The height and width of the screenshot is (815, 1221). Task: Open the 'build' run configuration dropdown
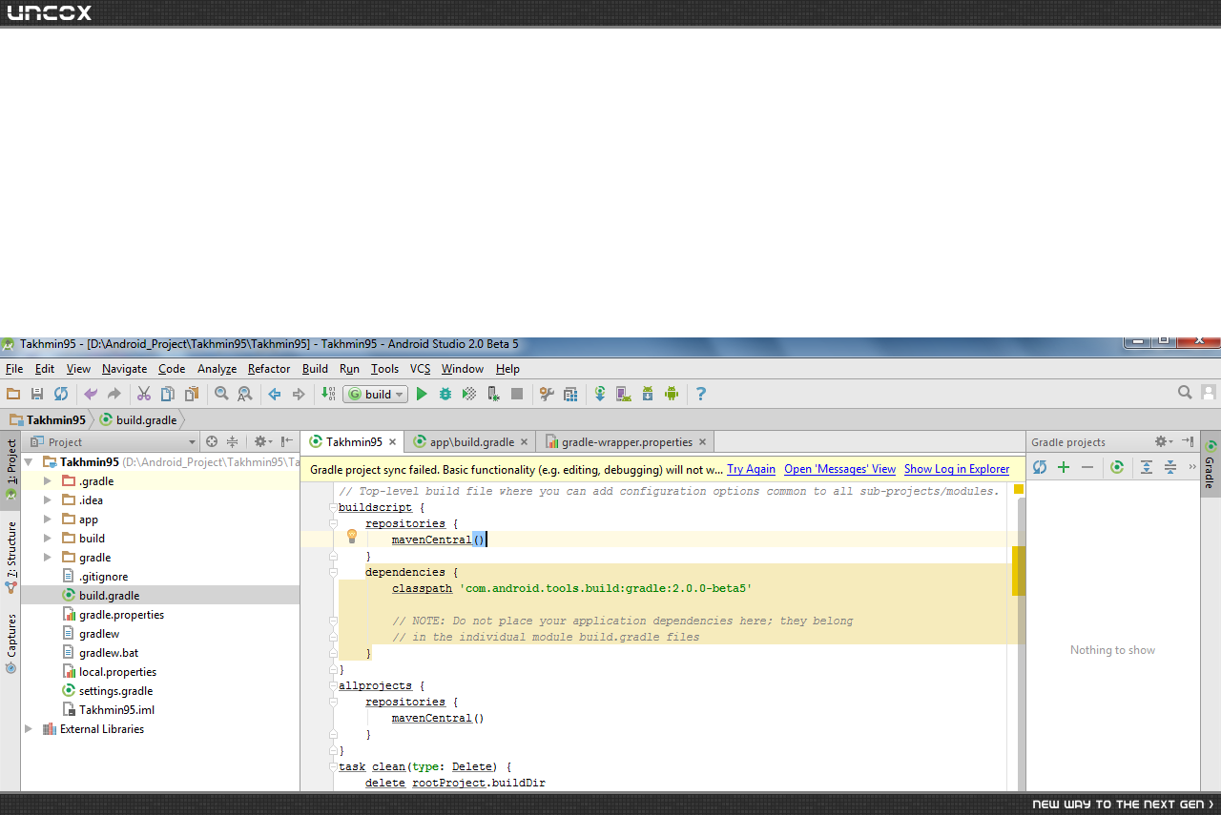(376, 394)
